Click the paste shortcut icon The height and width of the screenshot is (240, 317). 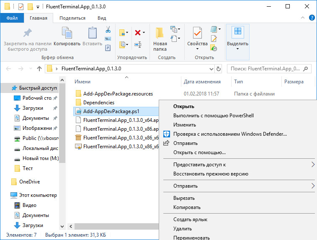point(108,48)
